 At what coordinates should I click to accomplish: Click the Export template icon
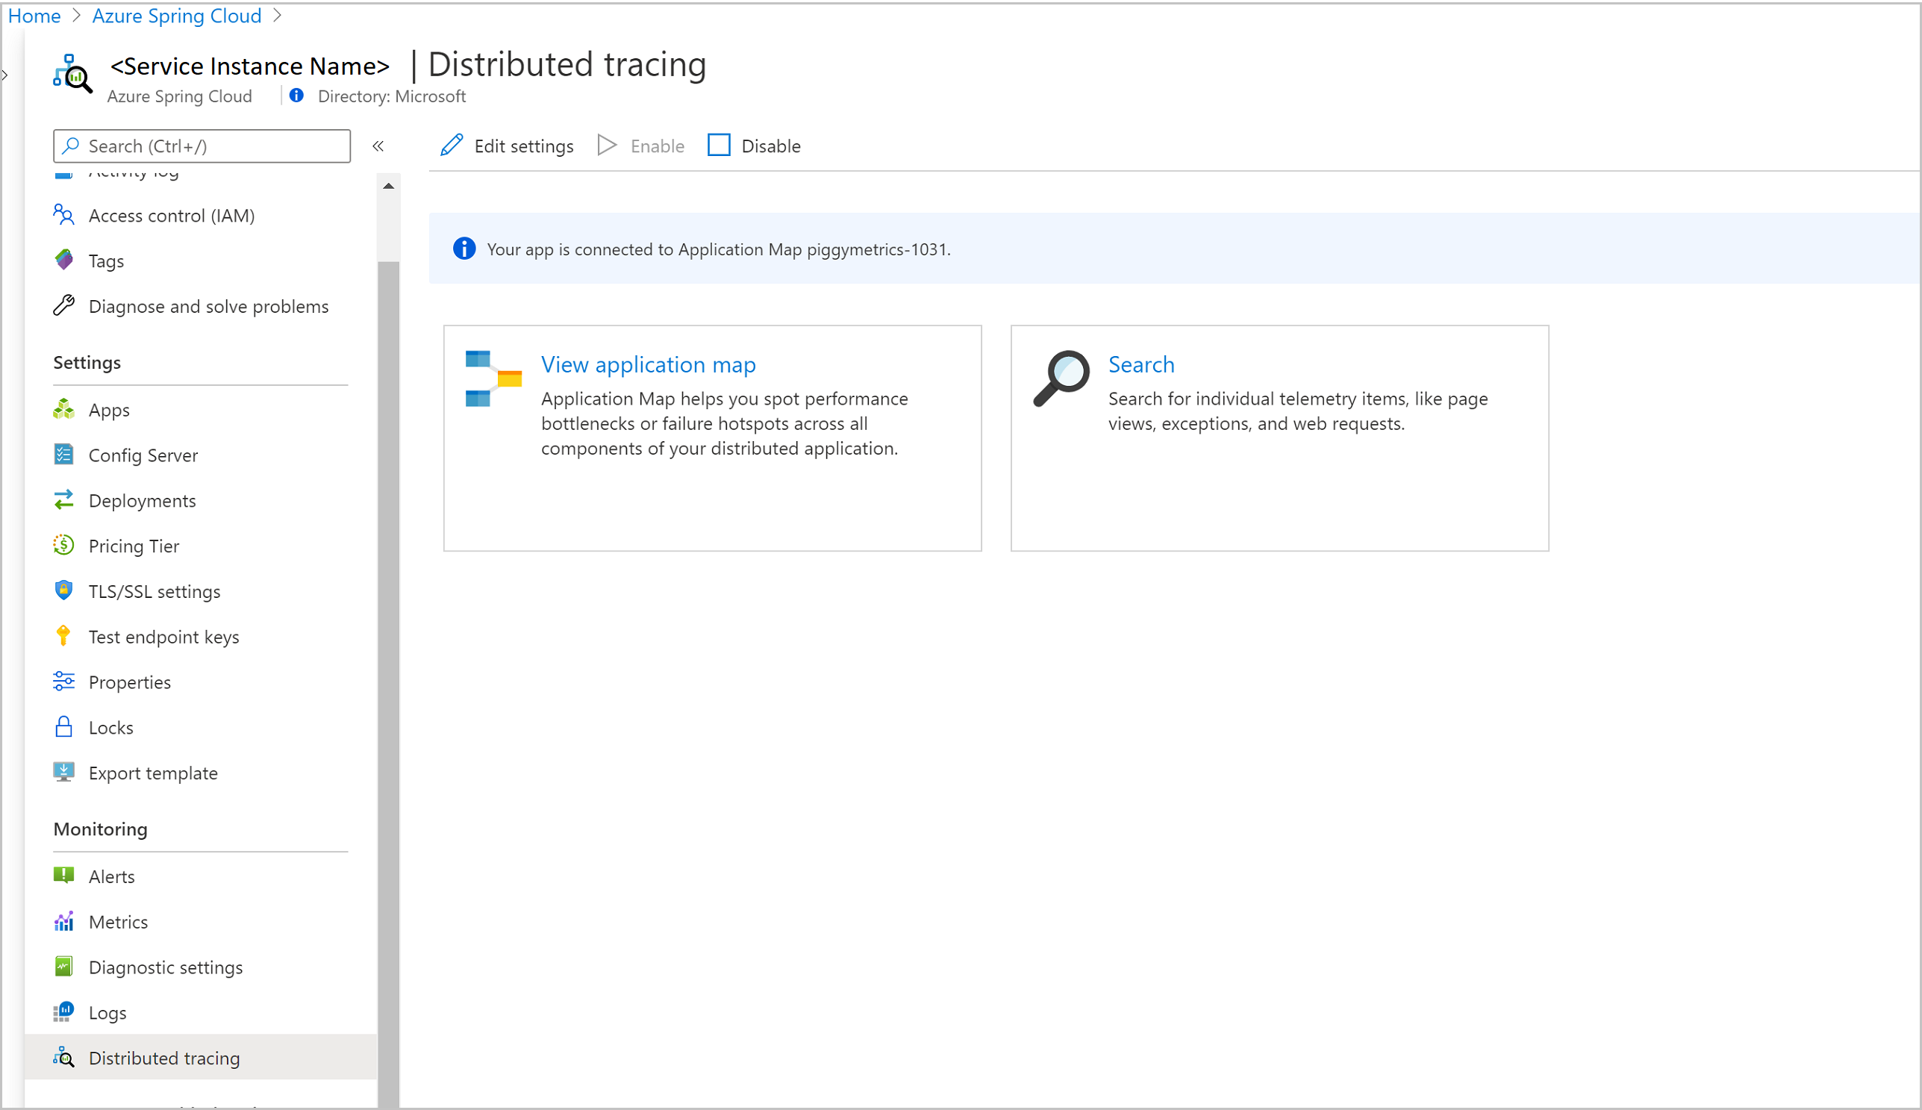[64, 773]
